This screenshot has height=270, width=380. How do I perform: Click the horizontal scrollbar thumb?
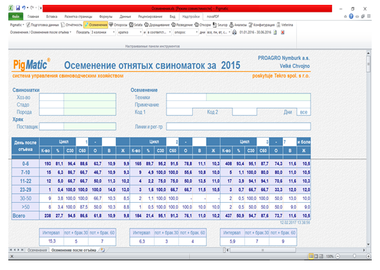tap(263, 250)
